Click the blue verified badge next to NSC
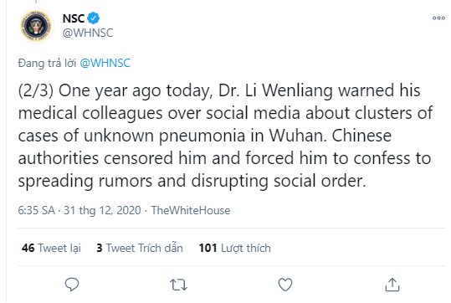 (x=93, y=18)
